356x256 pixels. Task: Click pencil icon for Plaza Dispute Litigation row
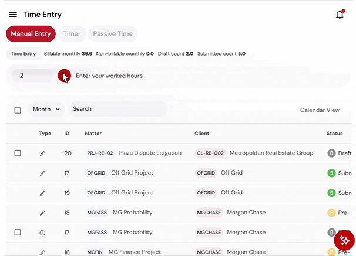(42, 153)
